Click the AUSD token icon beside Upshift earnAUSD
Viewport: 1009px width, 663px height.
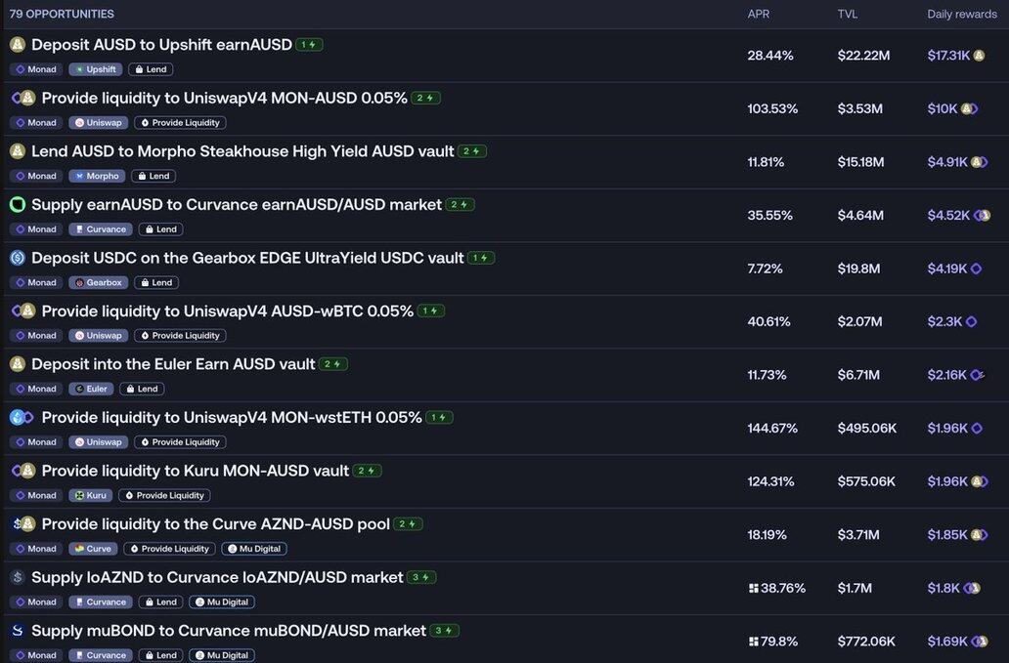click(x=18, y=45)
